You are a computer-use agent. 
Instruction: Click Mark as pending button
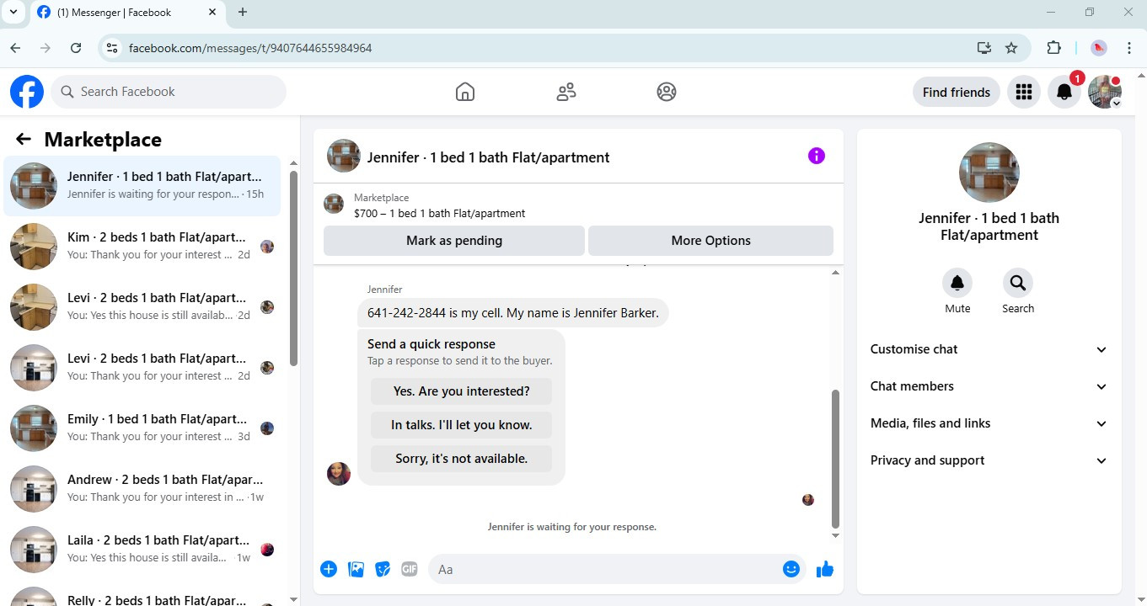click(454, 241)
